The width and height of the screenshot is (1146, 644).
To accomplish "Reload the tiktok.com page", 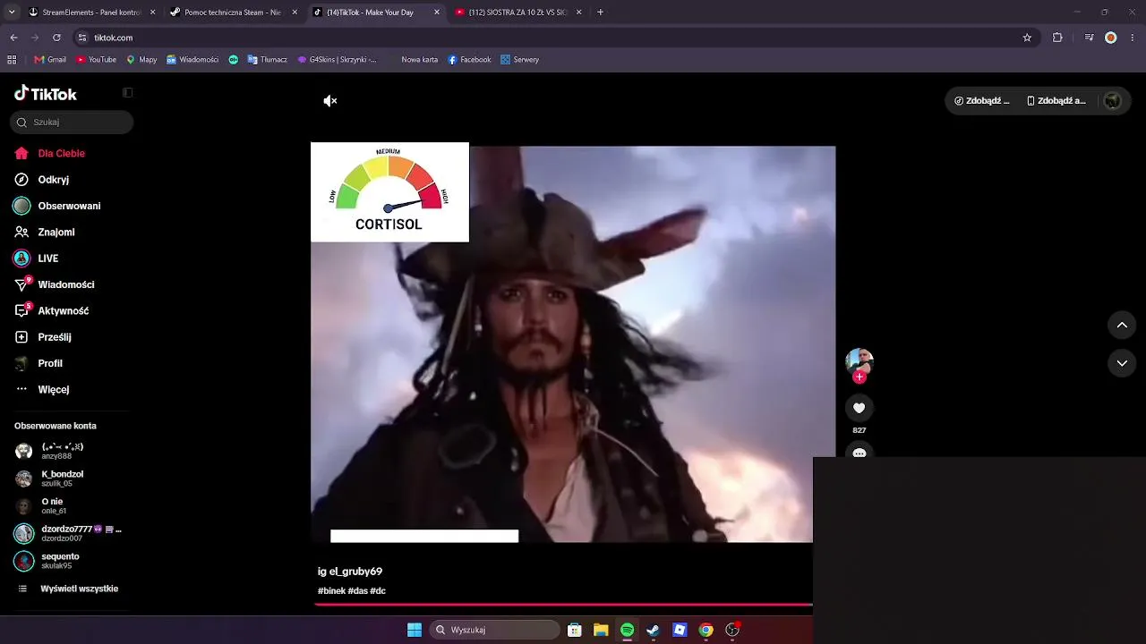I will pyautogui.click(x=56, y=38).
